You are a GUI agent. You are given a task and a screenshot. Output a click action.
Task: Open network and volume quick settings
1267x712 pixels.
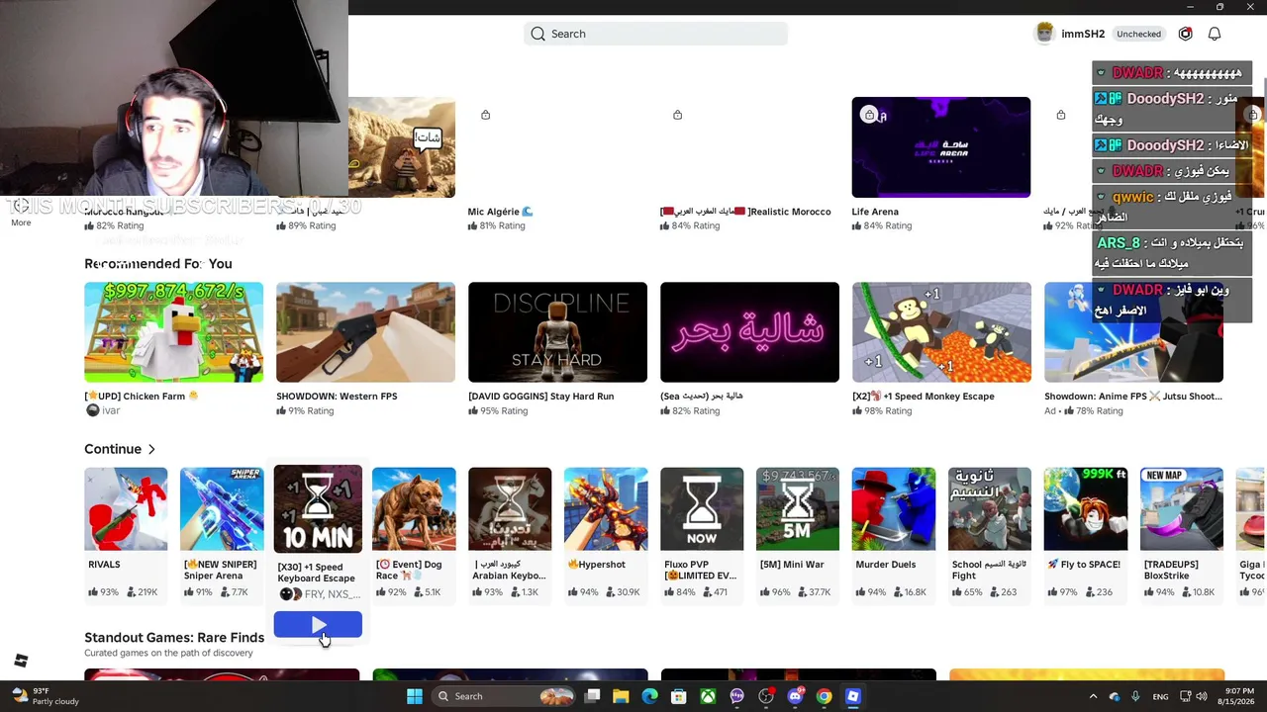click(x=1193, y=696)
